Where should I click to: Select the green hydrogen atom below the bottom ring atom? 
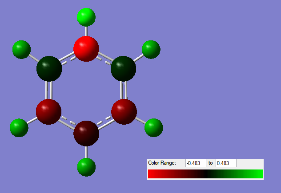[x=86, y=167]
